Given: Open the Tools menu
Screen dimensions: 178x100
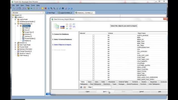Looking at the screenshot, I should click(x=33, y=5).
